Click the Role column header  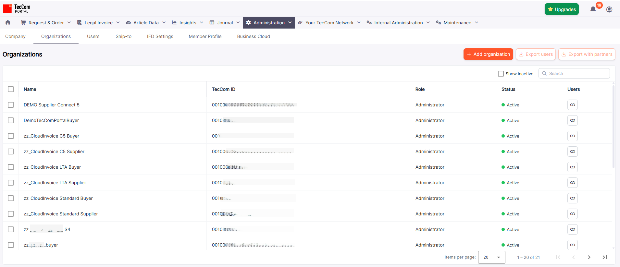[420, 89]
